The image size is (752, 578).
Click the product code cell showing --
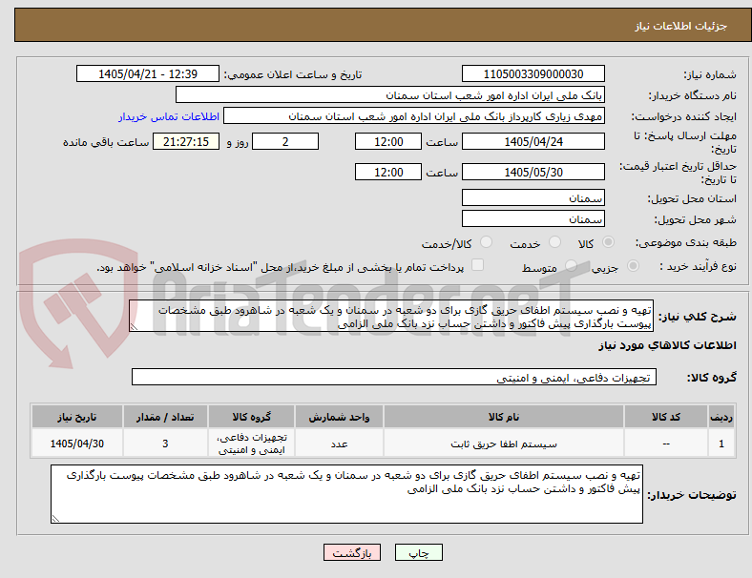click(666, 444)
